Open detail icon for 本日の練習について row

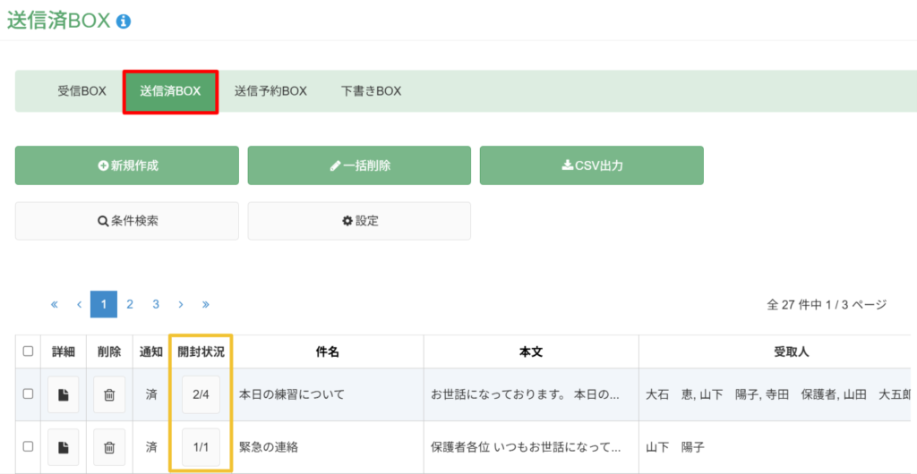click(64, 394)
